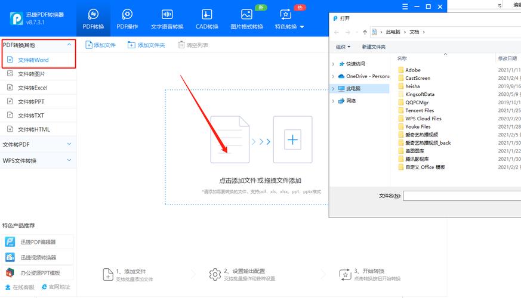Click 添加文件夹 toolbar button

(146, 45)
